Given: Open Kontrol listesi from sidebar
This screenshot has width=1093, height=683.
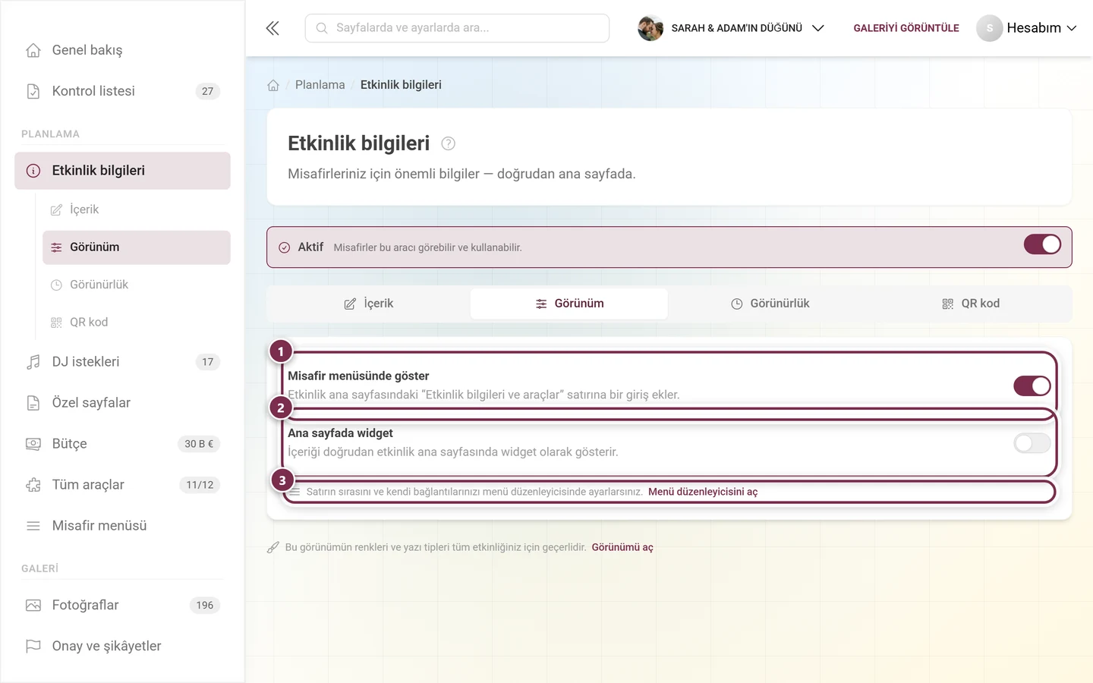Looking at the screenshot, I should pos(122,91).
